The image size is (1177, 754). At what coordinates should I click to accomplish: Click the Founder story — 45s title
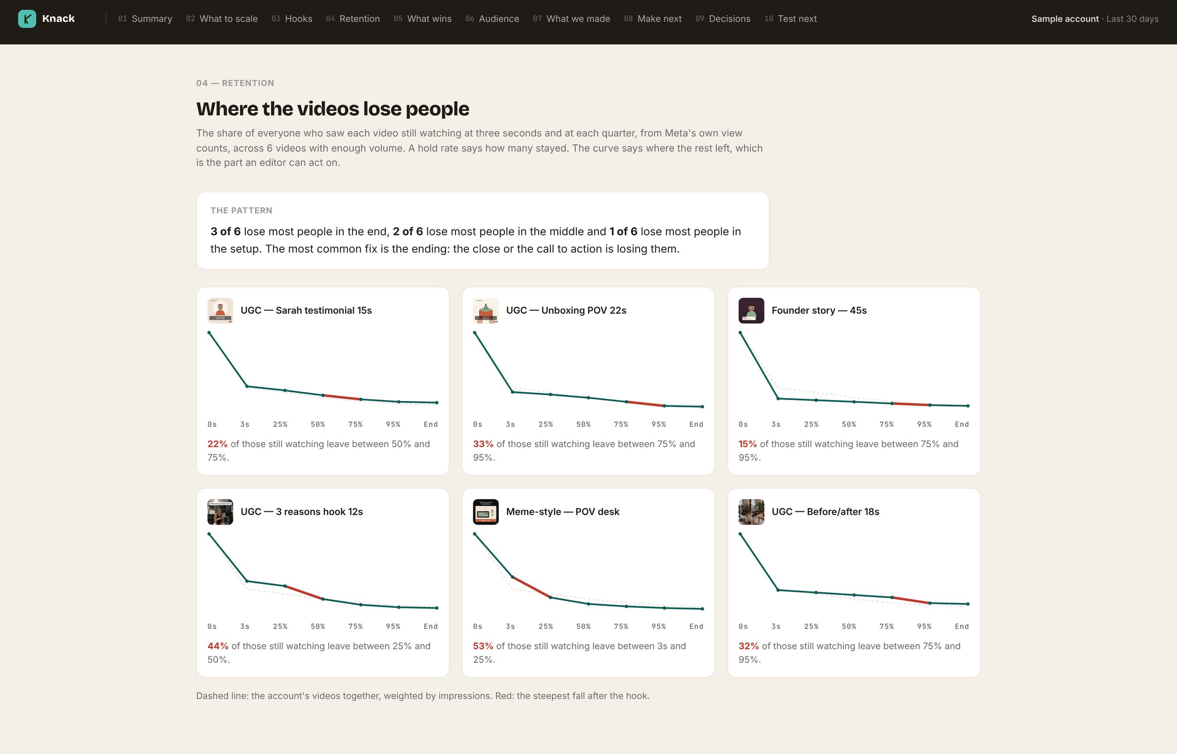point(819,310)
